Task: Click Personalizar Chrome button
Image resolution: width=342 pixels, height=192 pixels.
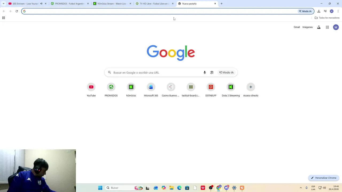Action: pos(324,178)
